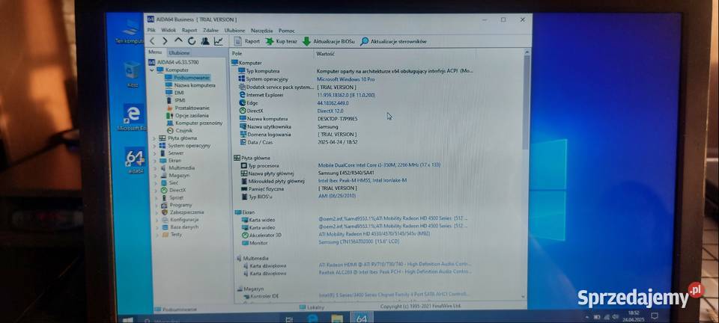Click the Raport toolbar button

tap(247, 41)
